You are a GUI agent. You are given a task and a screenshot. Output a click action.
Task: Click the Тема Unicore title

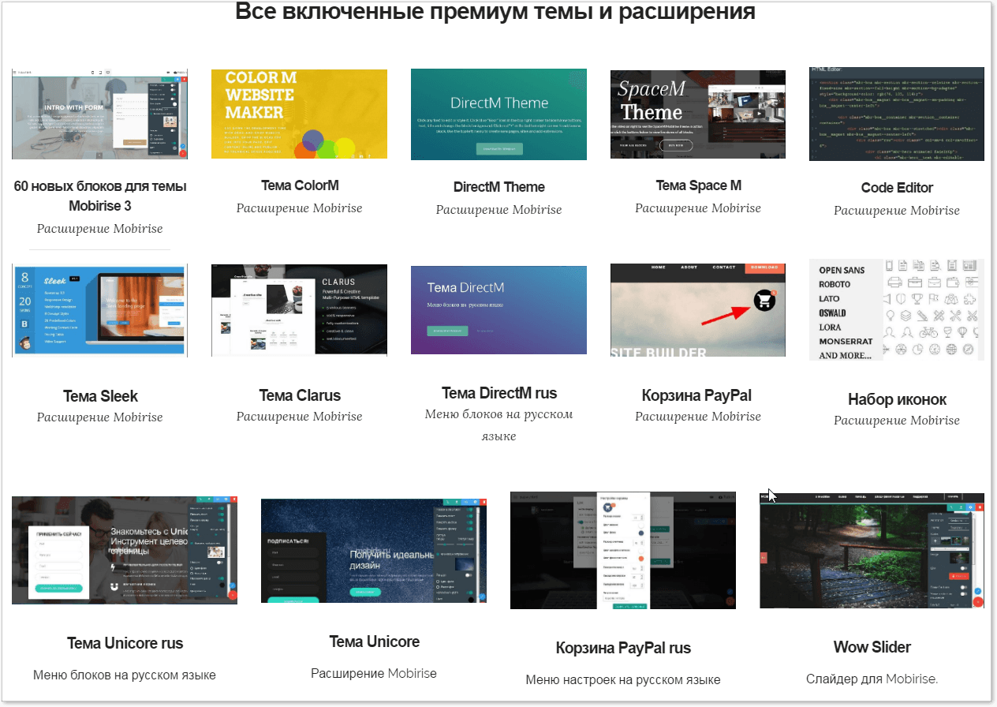(x=374, y=642)
